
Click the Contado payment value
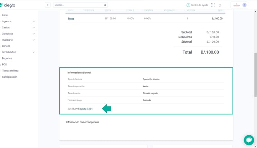[147, 100]
